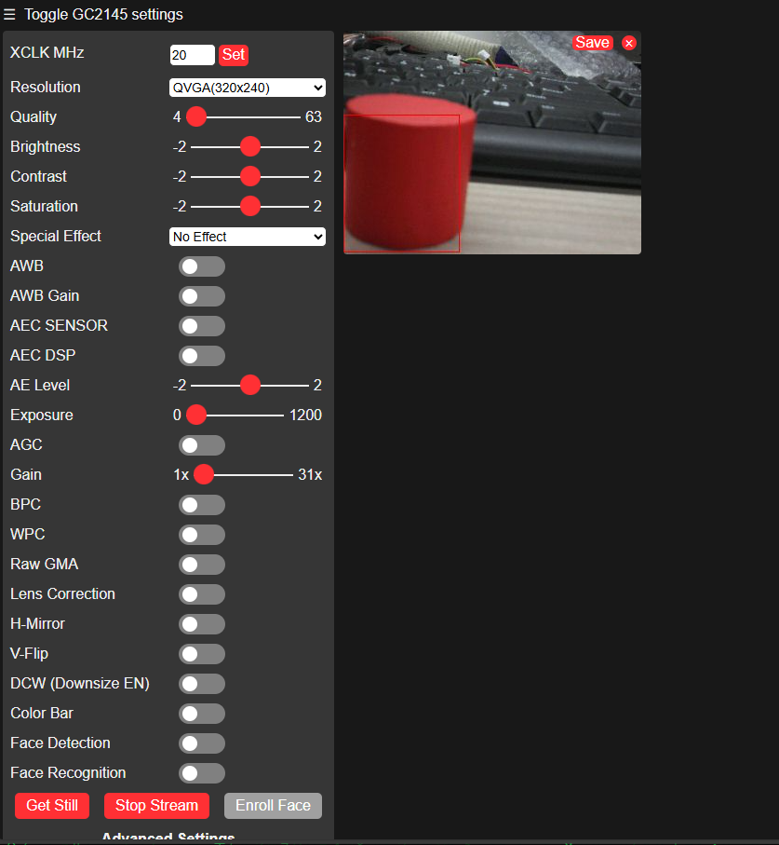Adjust the Saturation slider
The height and width of the screenshot is (845, 779).
tap(249, 207)
